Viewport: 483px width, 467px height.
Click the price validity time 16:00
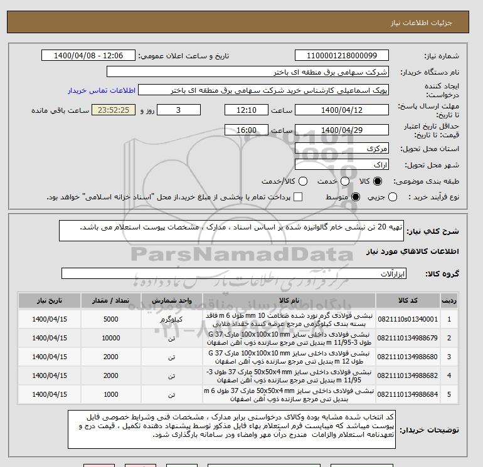(247, 130)
